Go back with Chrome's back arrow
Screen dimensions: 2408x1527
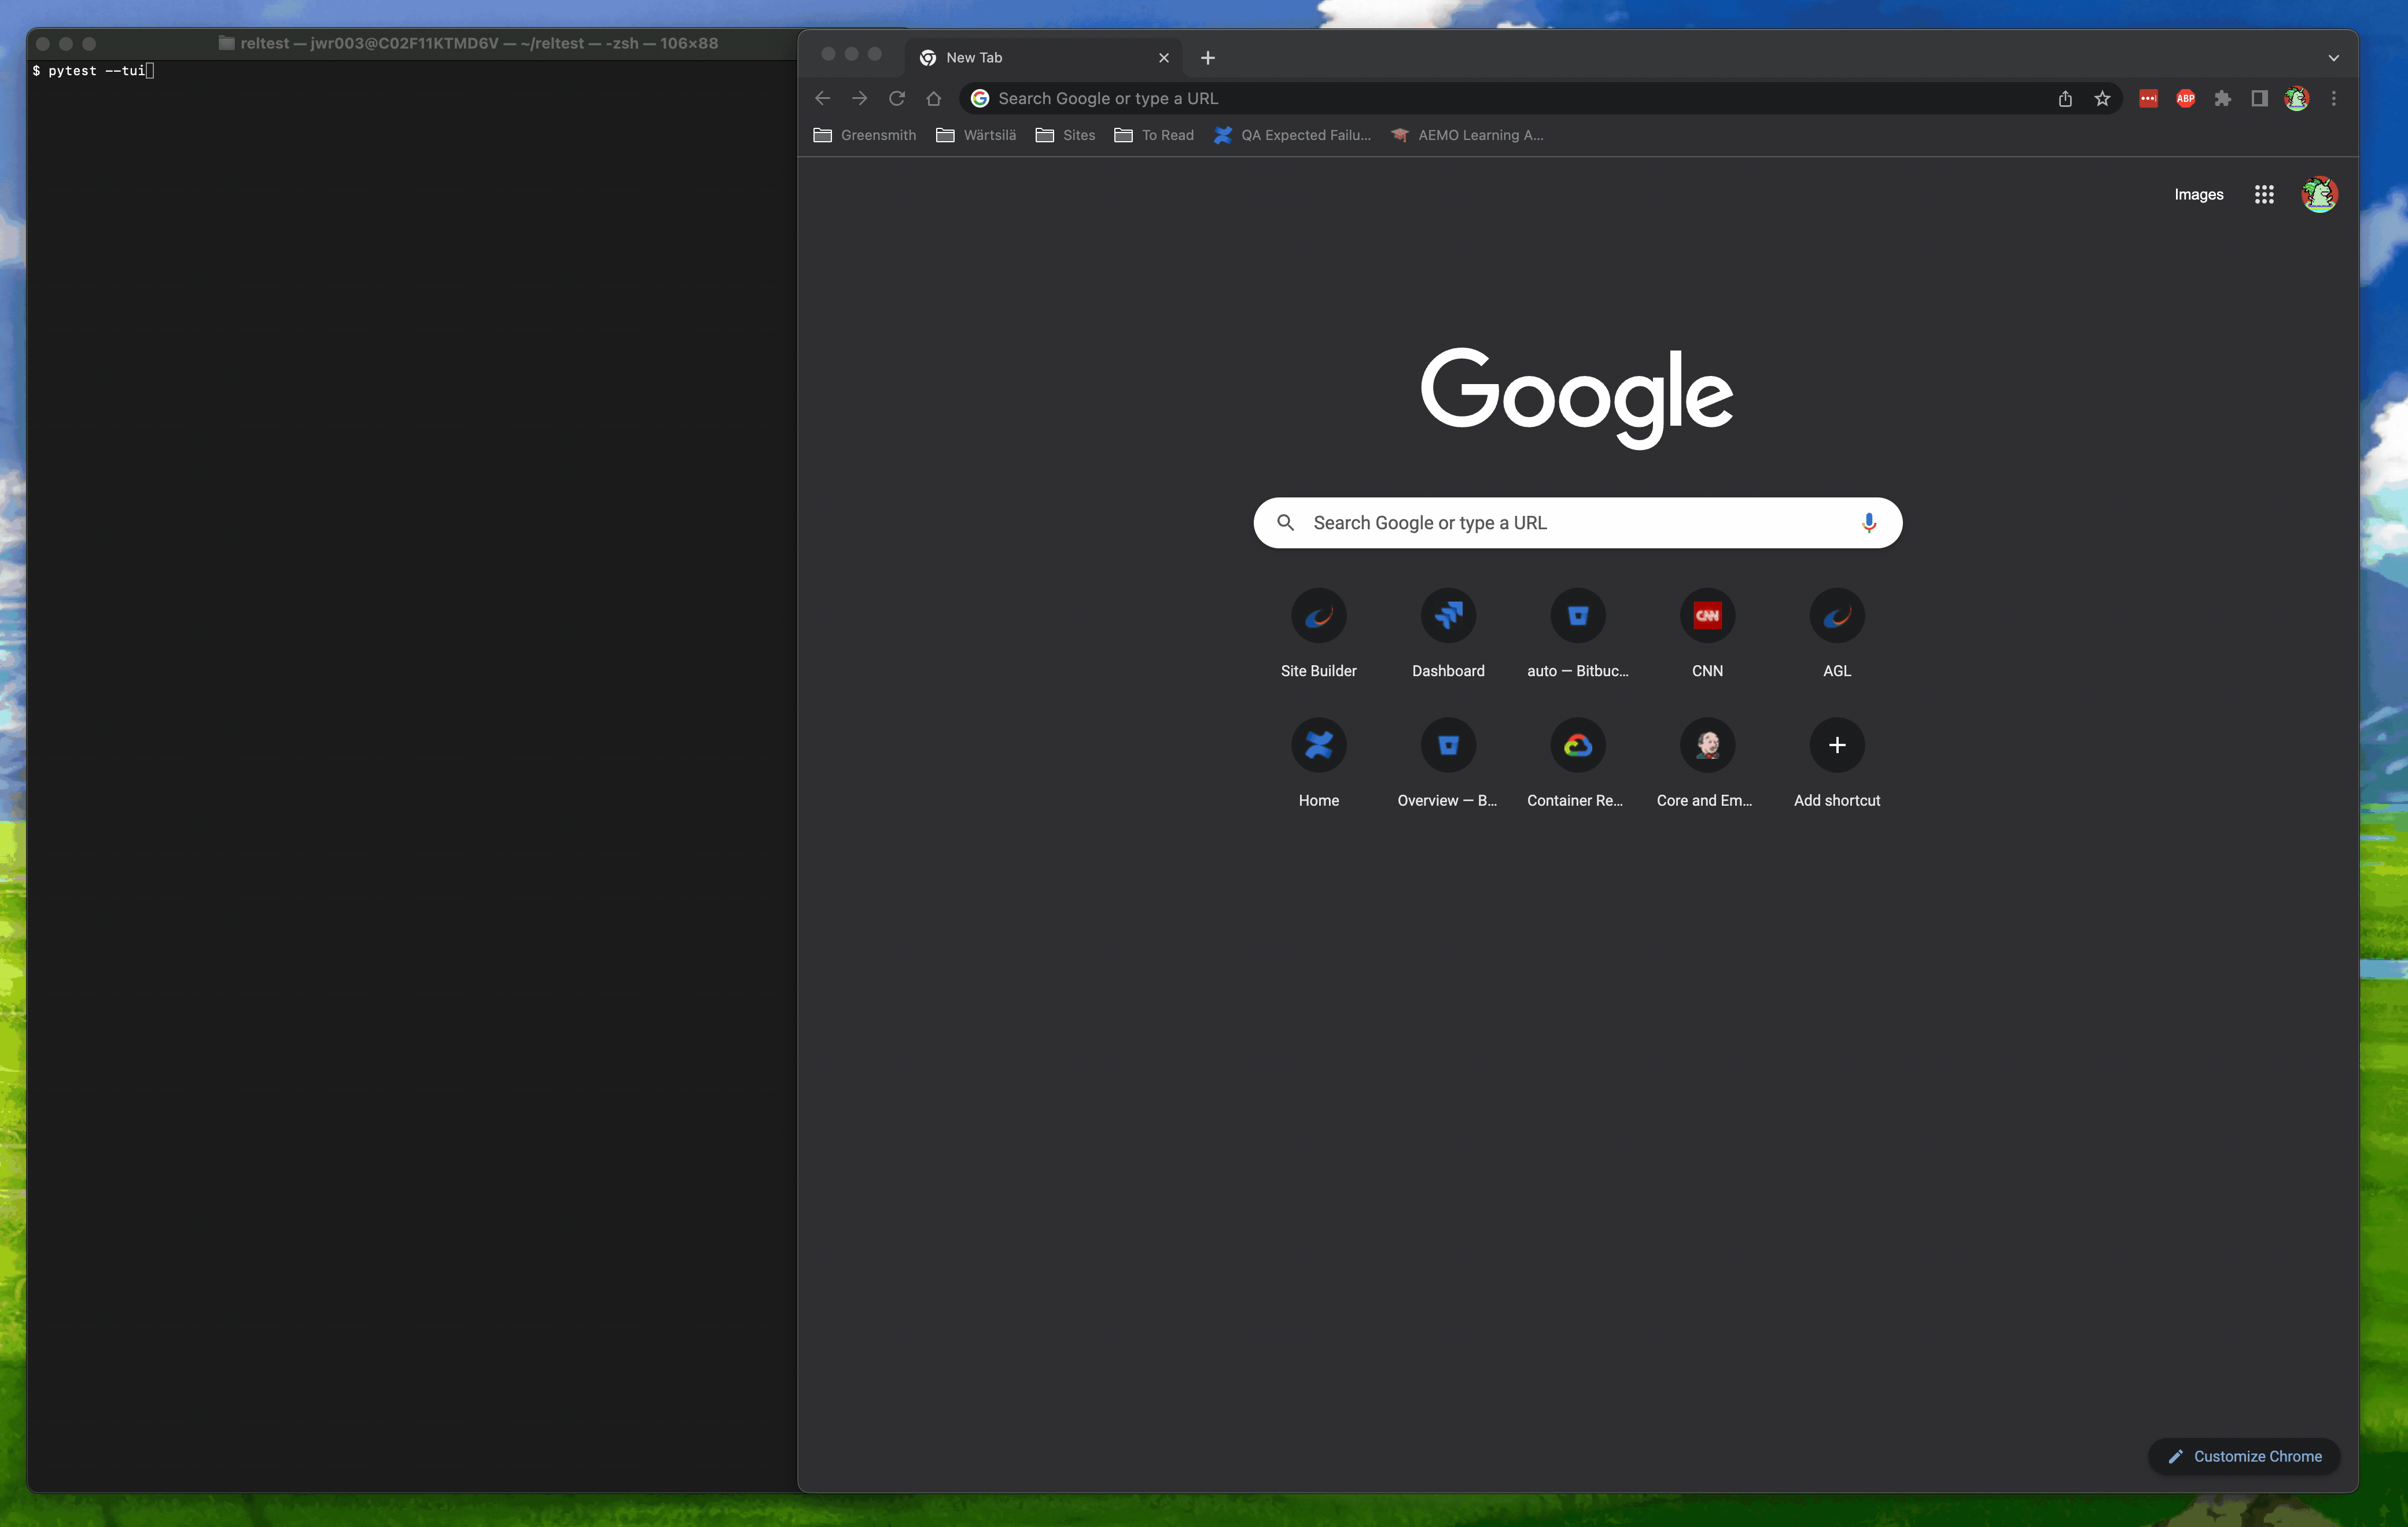[822, 98]
